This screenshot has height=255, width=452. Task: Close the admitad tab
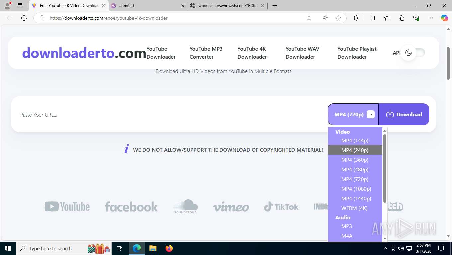pos(183,6)
